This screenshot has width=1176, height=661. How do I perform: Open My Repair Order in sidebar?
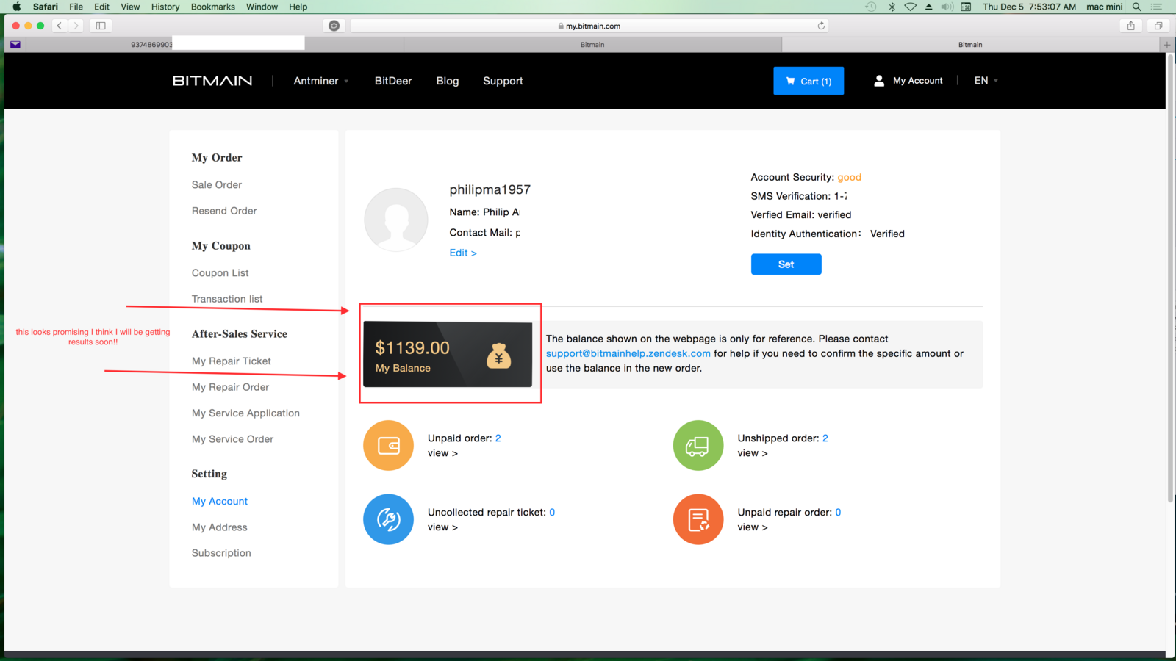[x=231, y=387]
